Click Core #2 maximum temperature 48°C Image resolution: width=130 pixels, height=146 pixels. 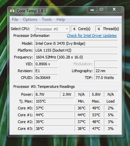(x=96, y=122)
